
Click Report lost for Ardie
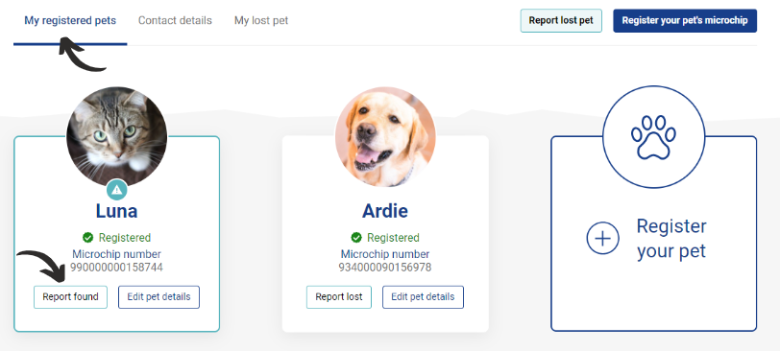(x=339, y=297)
